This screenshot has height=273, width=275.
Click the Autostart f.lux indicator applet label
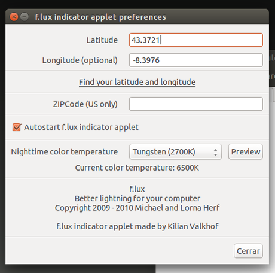click(x=81, y=127)
